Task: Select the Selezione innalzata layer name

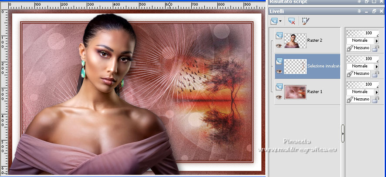Action: (x=324, y=66)
